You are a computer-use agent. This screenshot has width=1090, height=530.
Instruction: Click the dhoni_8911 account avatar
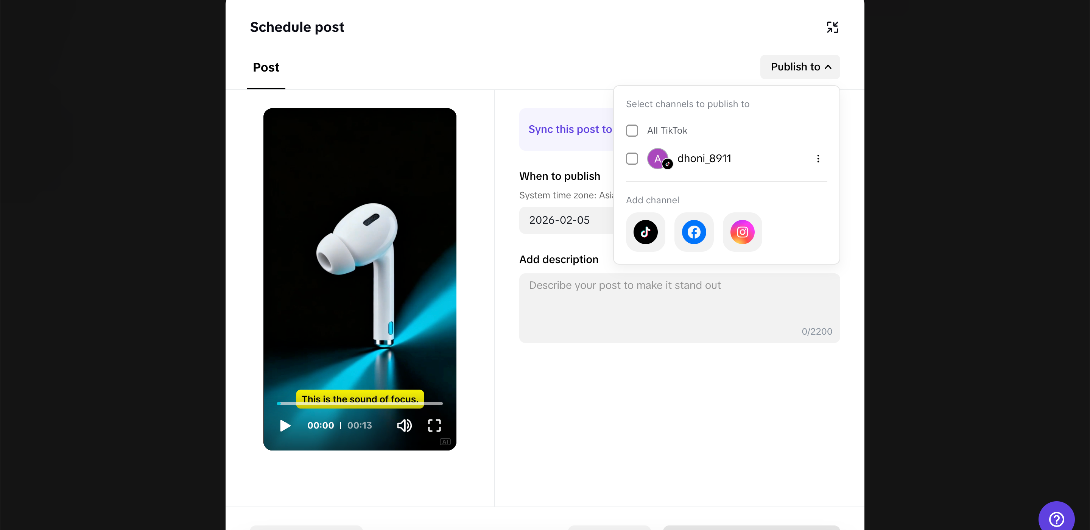pyautogui.click(x=657, y=159)
